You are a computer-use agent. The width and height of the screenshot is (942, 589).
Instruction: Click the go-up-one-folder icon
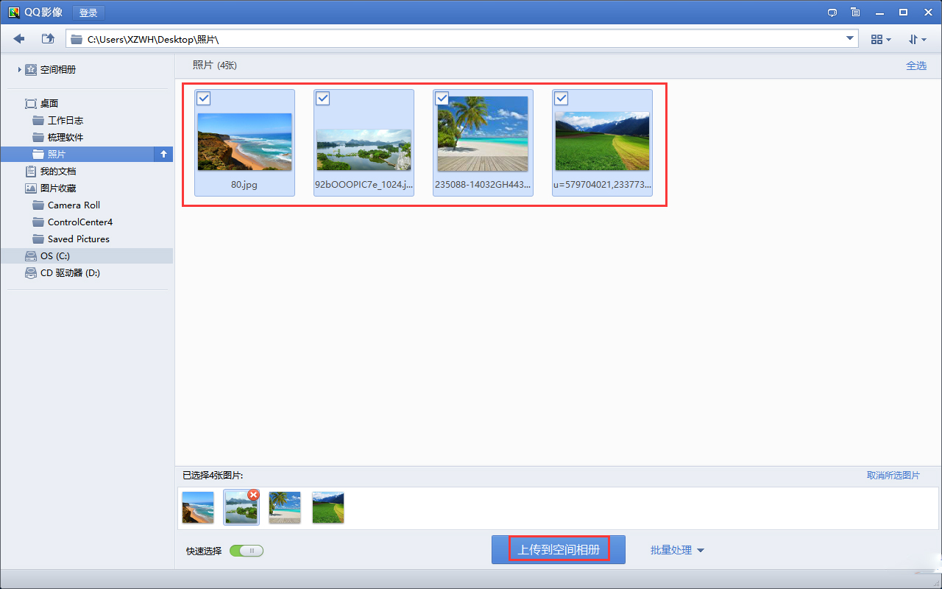pos(47,38)
